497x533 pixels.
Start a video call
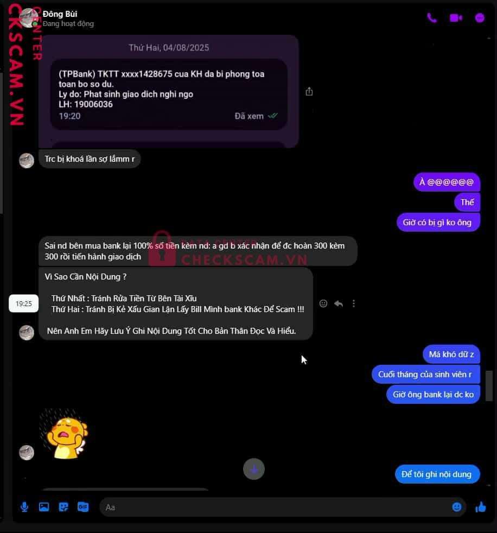point(456,18)
